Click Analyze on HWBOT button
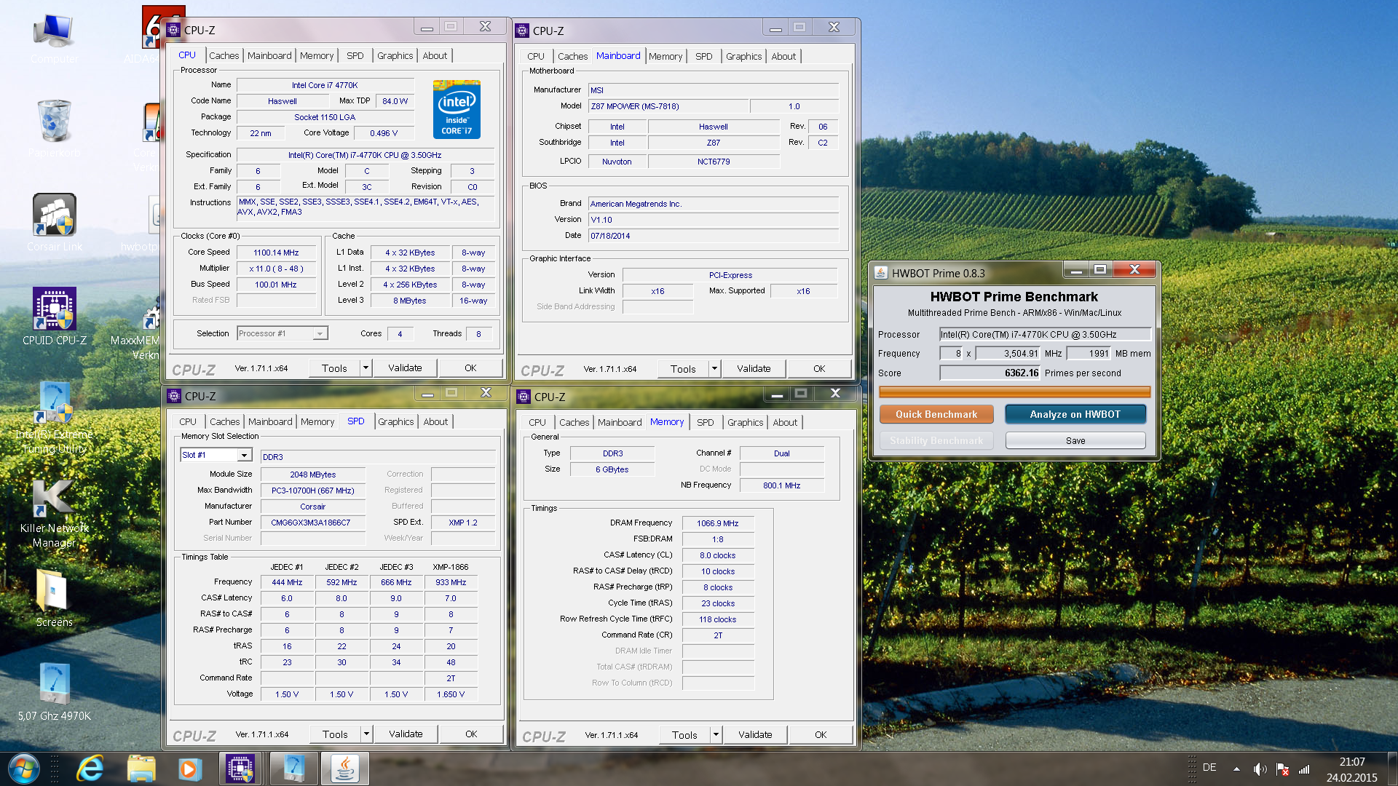This screenshot has height=786, width=1398. (1075, 414)
